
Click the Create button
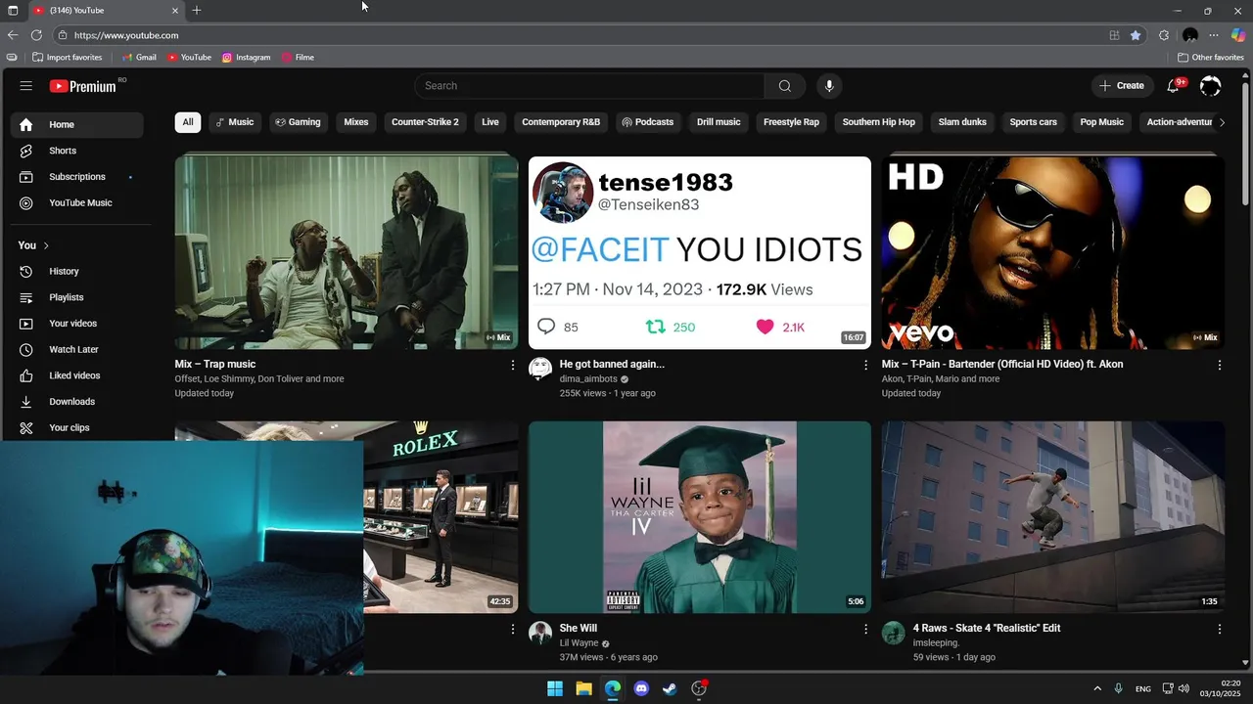(x=1122, y=86)
